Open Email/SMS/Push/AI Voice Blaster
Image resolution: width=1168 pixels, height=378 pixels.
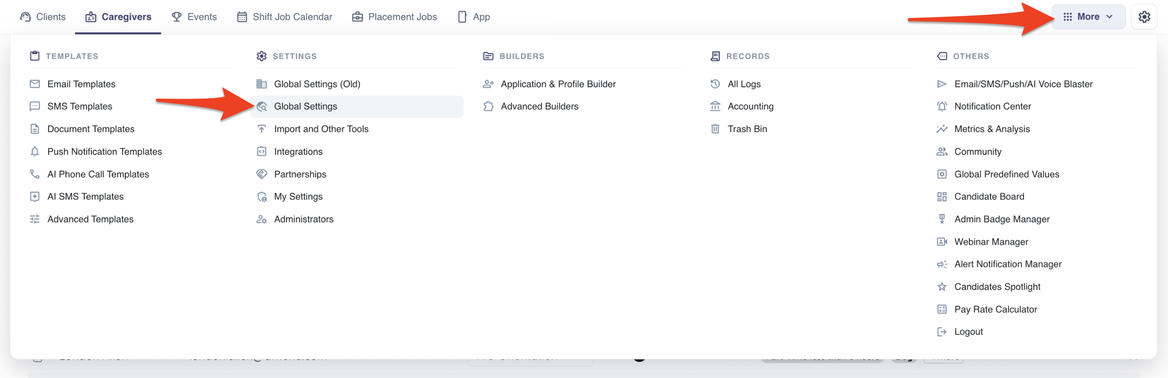click(x=1023, y=84)
